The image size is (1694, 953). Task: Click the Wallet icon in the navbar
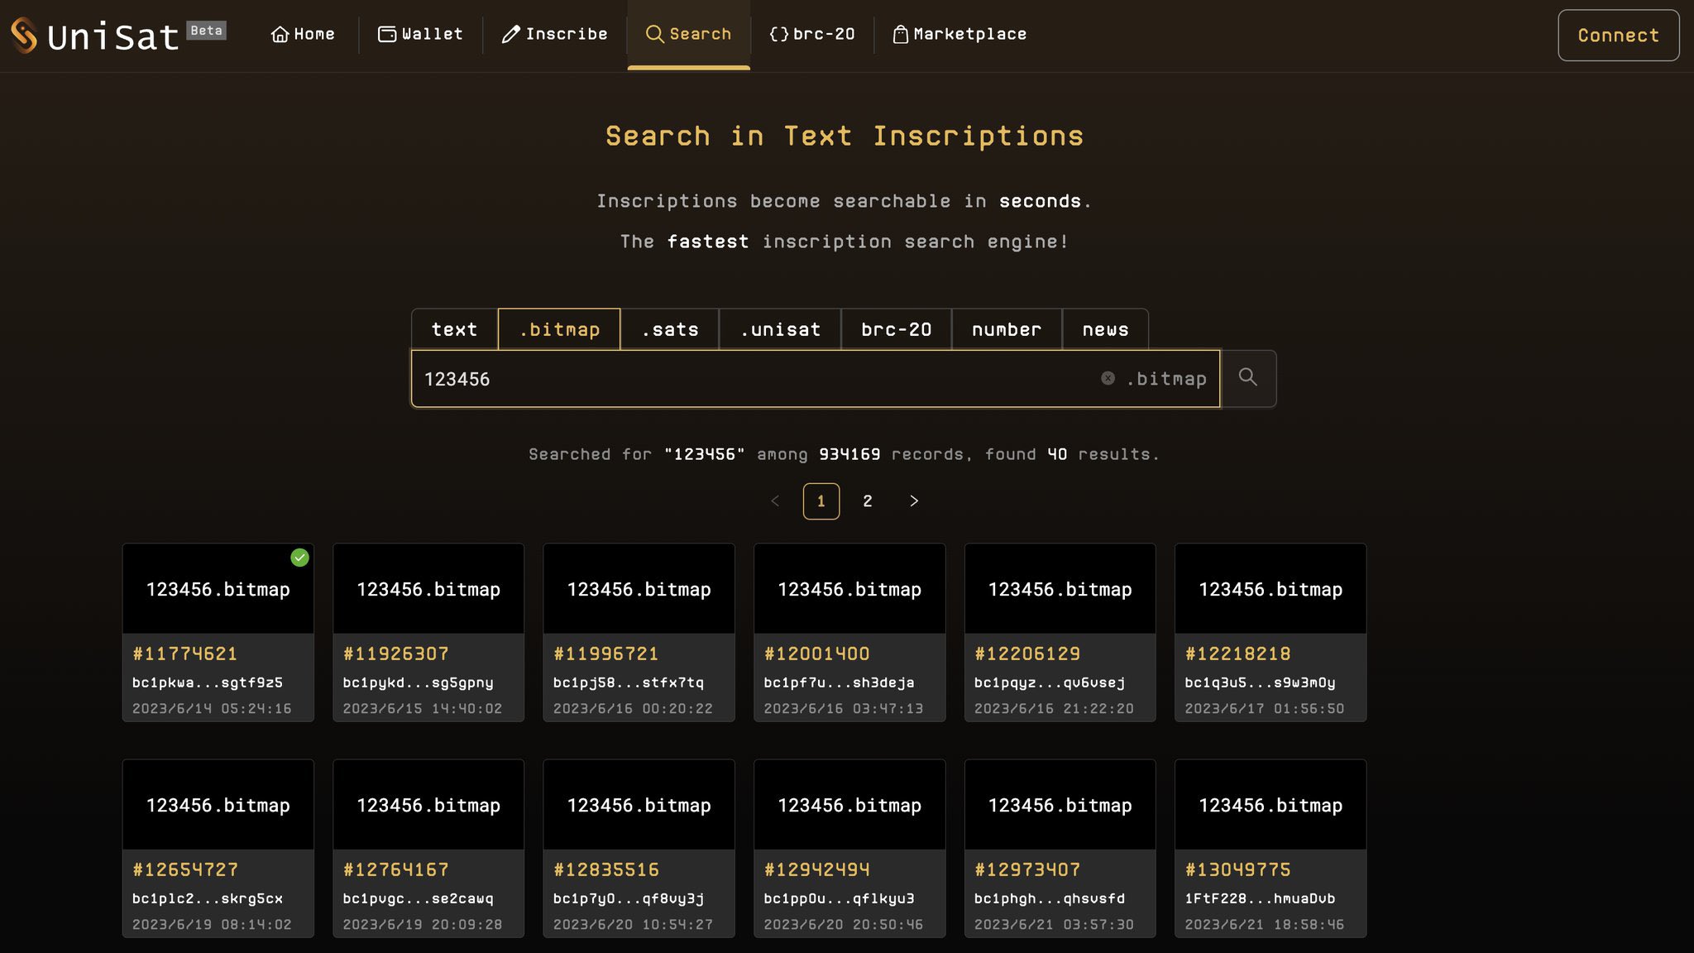tap(385, 34)
